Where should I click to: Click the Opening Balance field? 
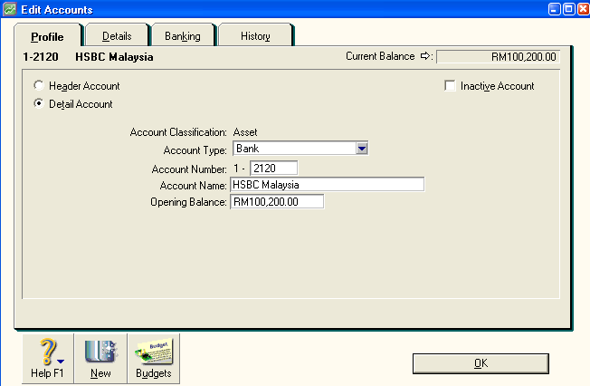tap(277, 201)
